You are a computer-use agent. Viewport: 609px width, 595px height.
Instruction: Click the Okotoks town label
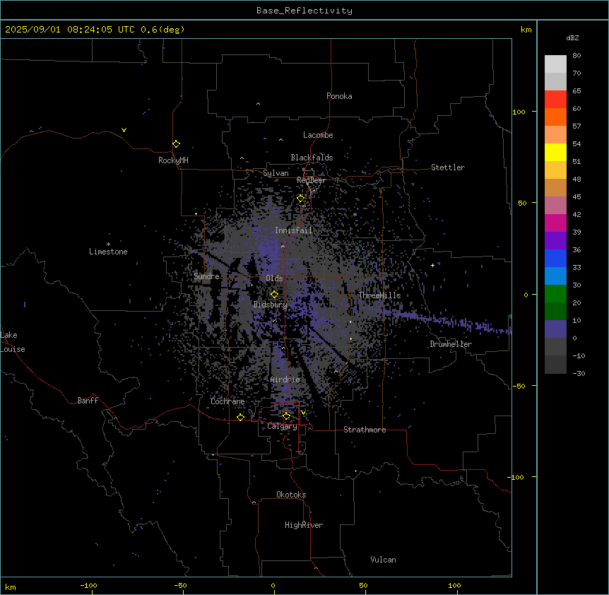291,495
